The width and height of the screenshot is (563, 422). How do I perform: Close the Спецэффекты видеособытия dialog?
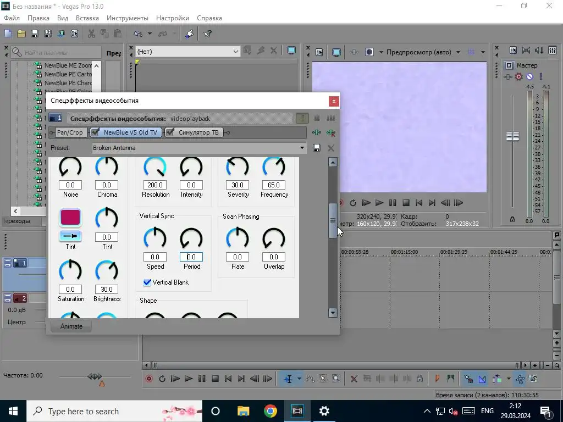coord(334,101)
